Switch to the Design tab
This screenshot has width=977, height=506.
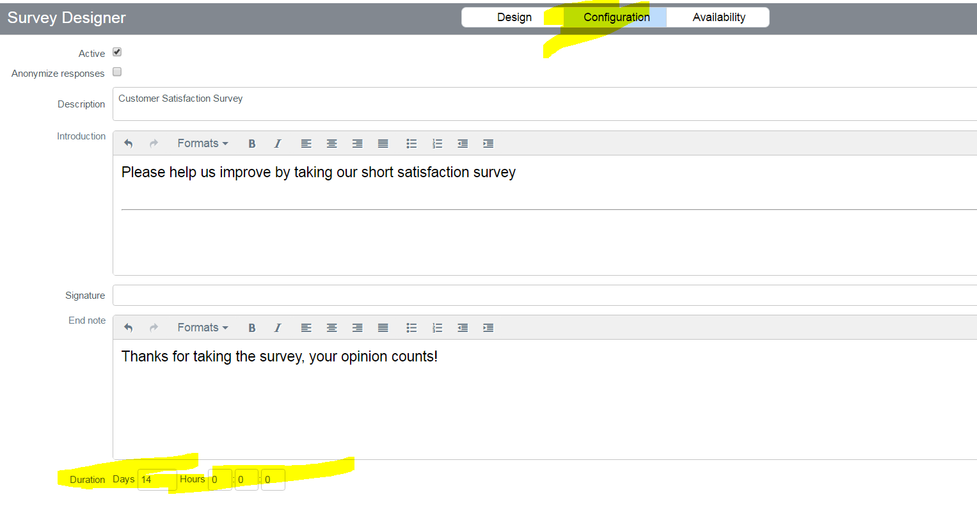point(514,17)
